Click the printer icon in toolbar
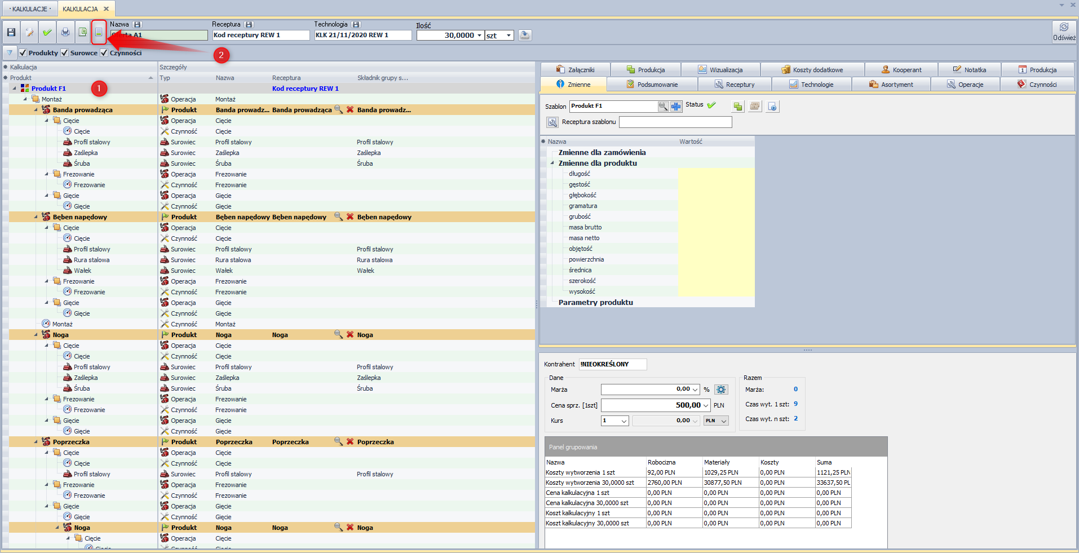This screenshot has height=553, width=1079. [65, 33]
